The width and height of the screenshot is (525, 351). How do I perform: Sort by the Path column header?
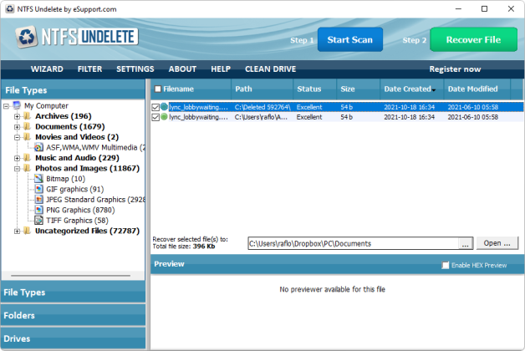262,89
